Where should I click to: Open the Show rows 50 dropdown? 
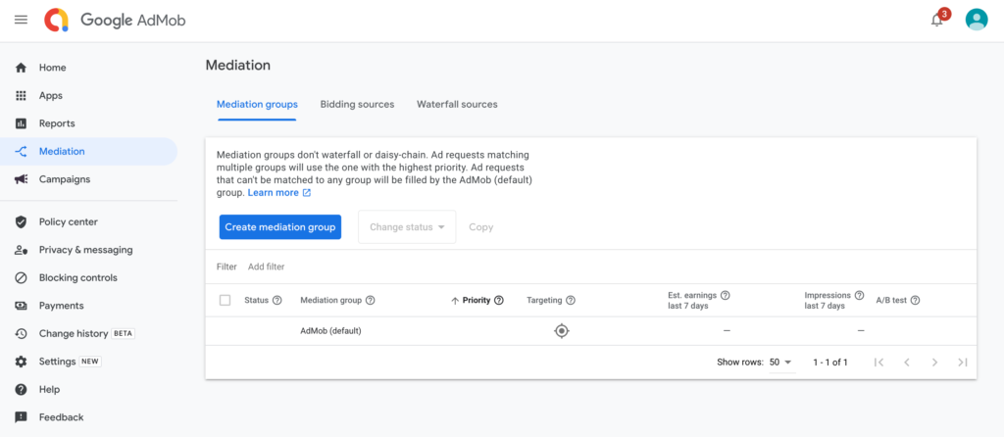pos(780,363)
